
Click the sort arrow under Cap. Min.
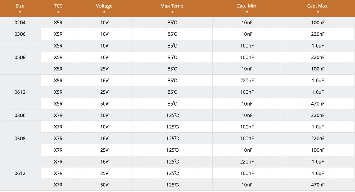click(x=247, y=12)
